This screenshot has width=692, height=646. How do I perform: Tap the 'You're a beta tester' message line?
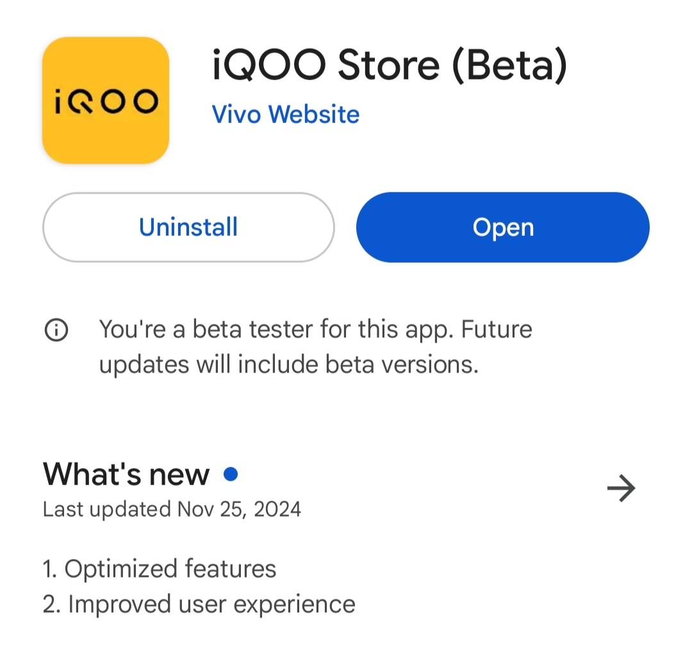point(315,329)
